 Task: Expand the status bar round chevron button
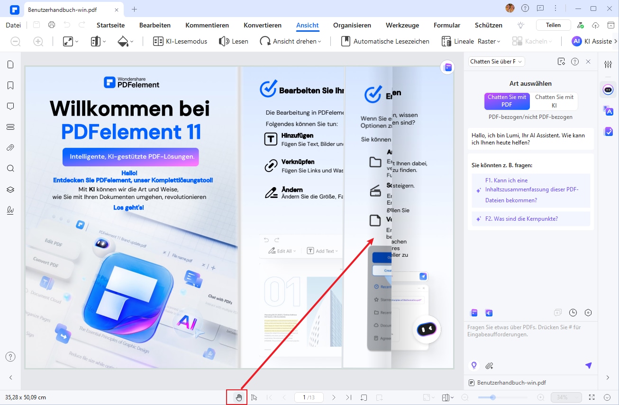click(x=607, y=397)
